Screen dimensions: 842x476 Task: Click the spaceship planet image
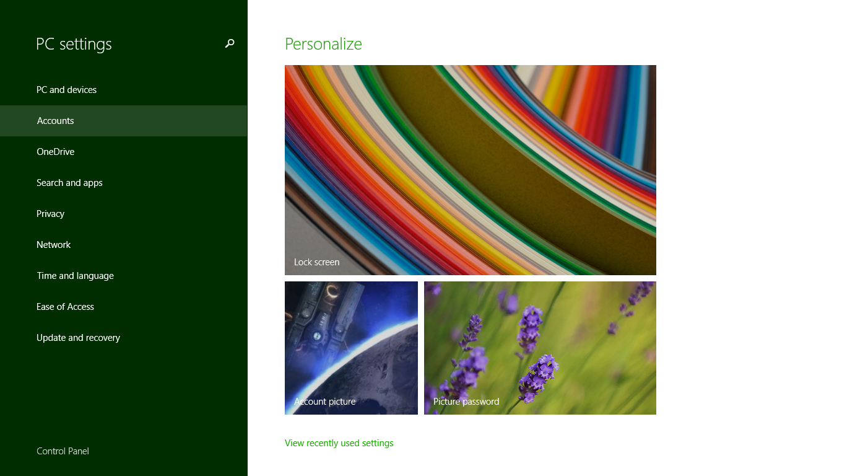coord(351,348)
